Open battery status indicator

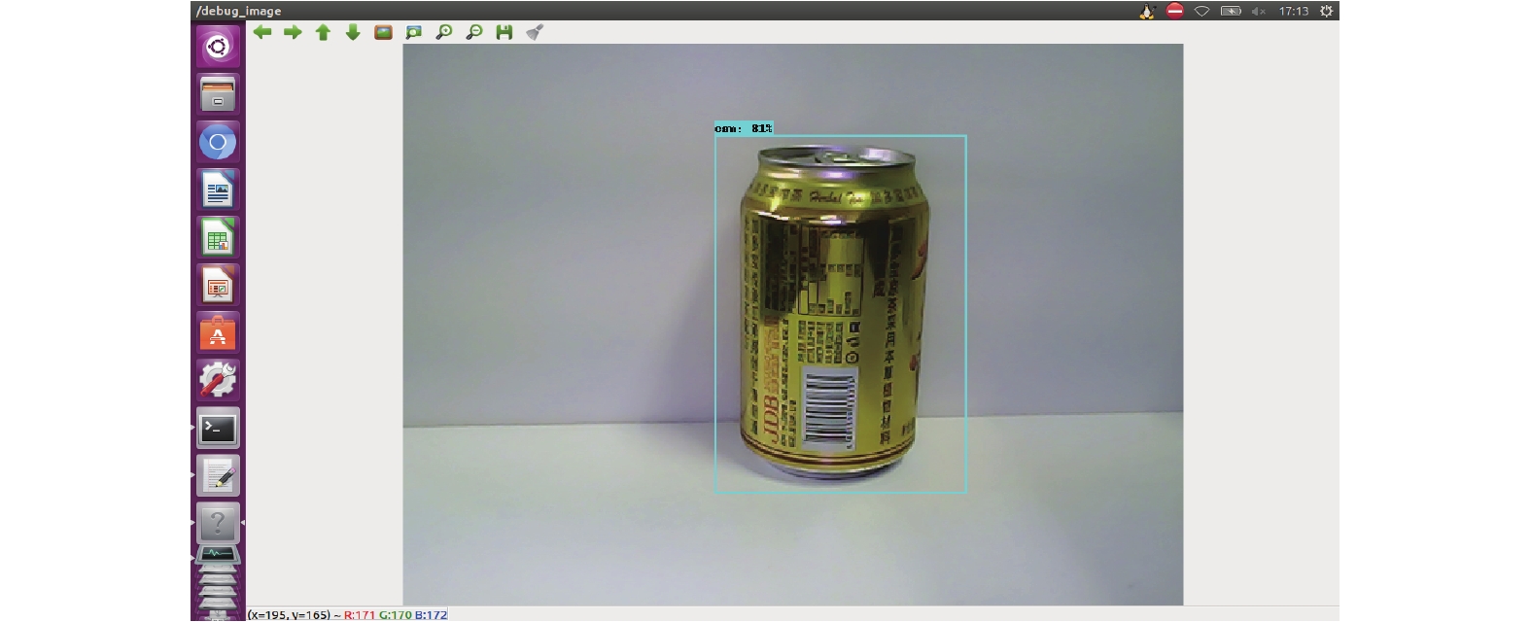[x=1231, y=11]
